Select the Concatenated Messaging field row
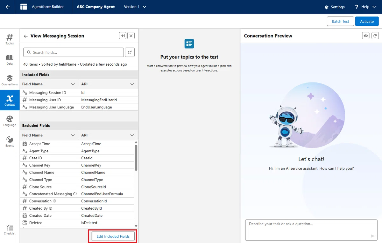This screenshot has width=382, height=243. [x=77, y=194]
